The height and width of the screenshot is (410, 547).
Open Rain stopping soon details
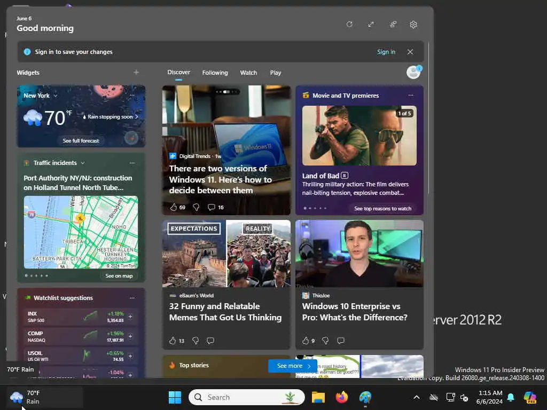pos(110,117)
